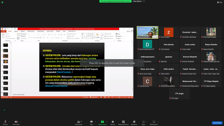This screenshot has height=126, width=224.
Task: Expand Whiteboards options arrow
Action: pyautogui.click(x=158, y=122)
